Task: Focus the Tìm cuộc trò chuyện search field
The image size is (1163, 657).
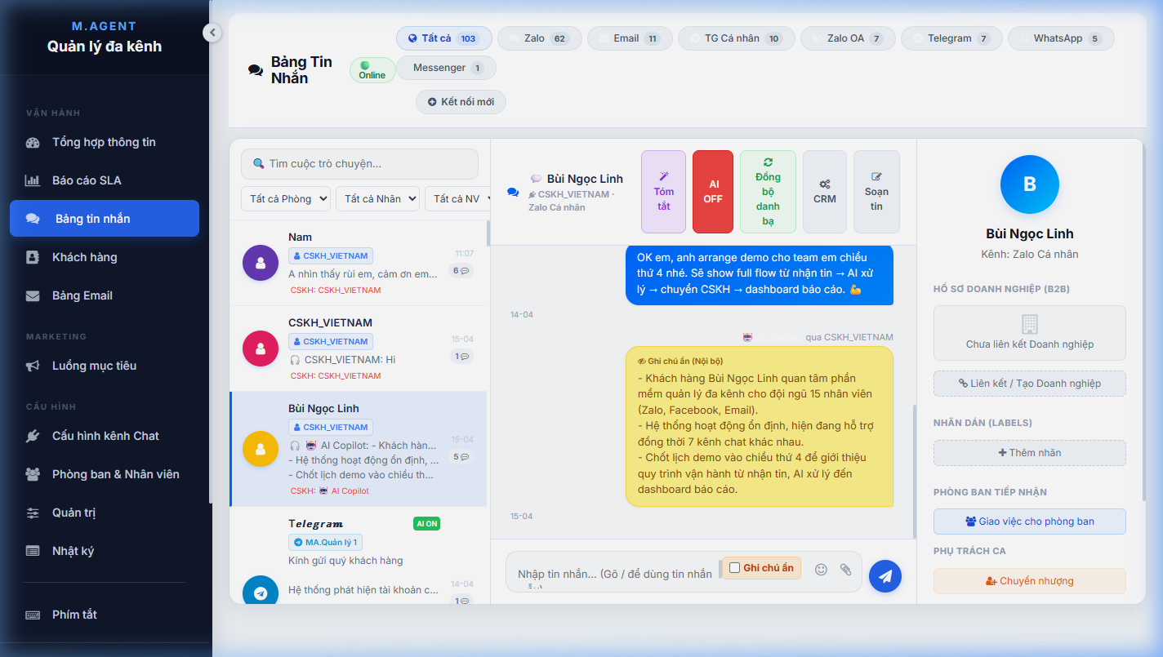Action: click(359, 164)
